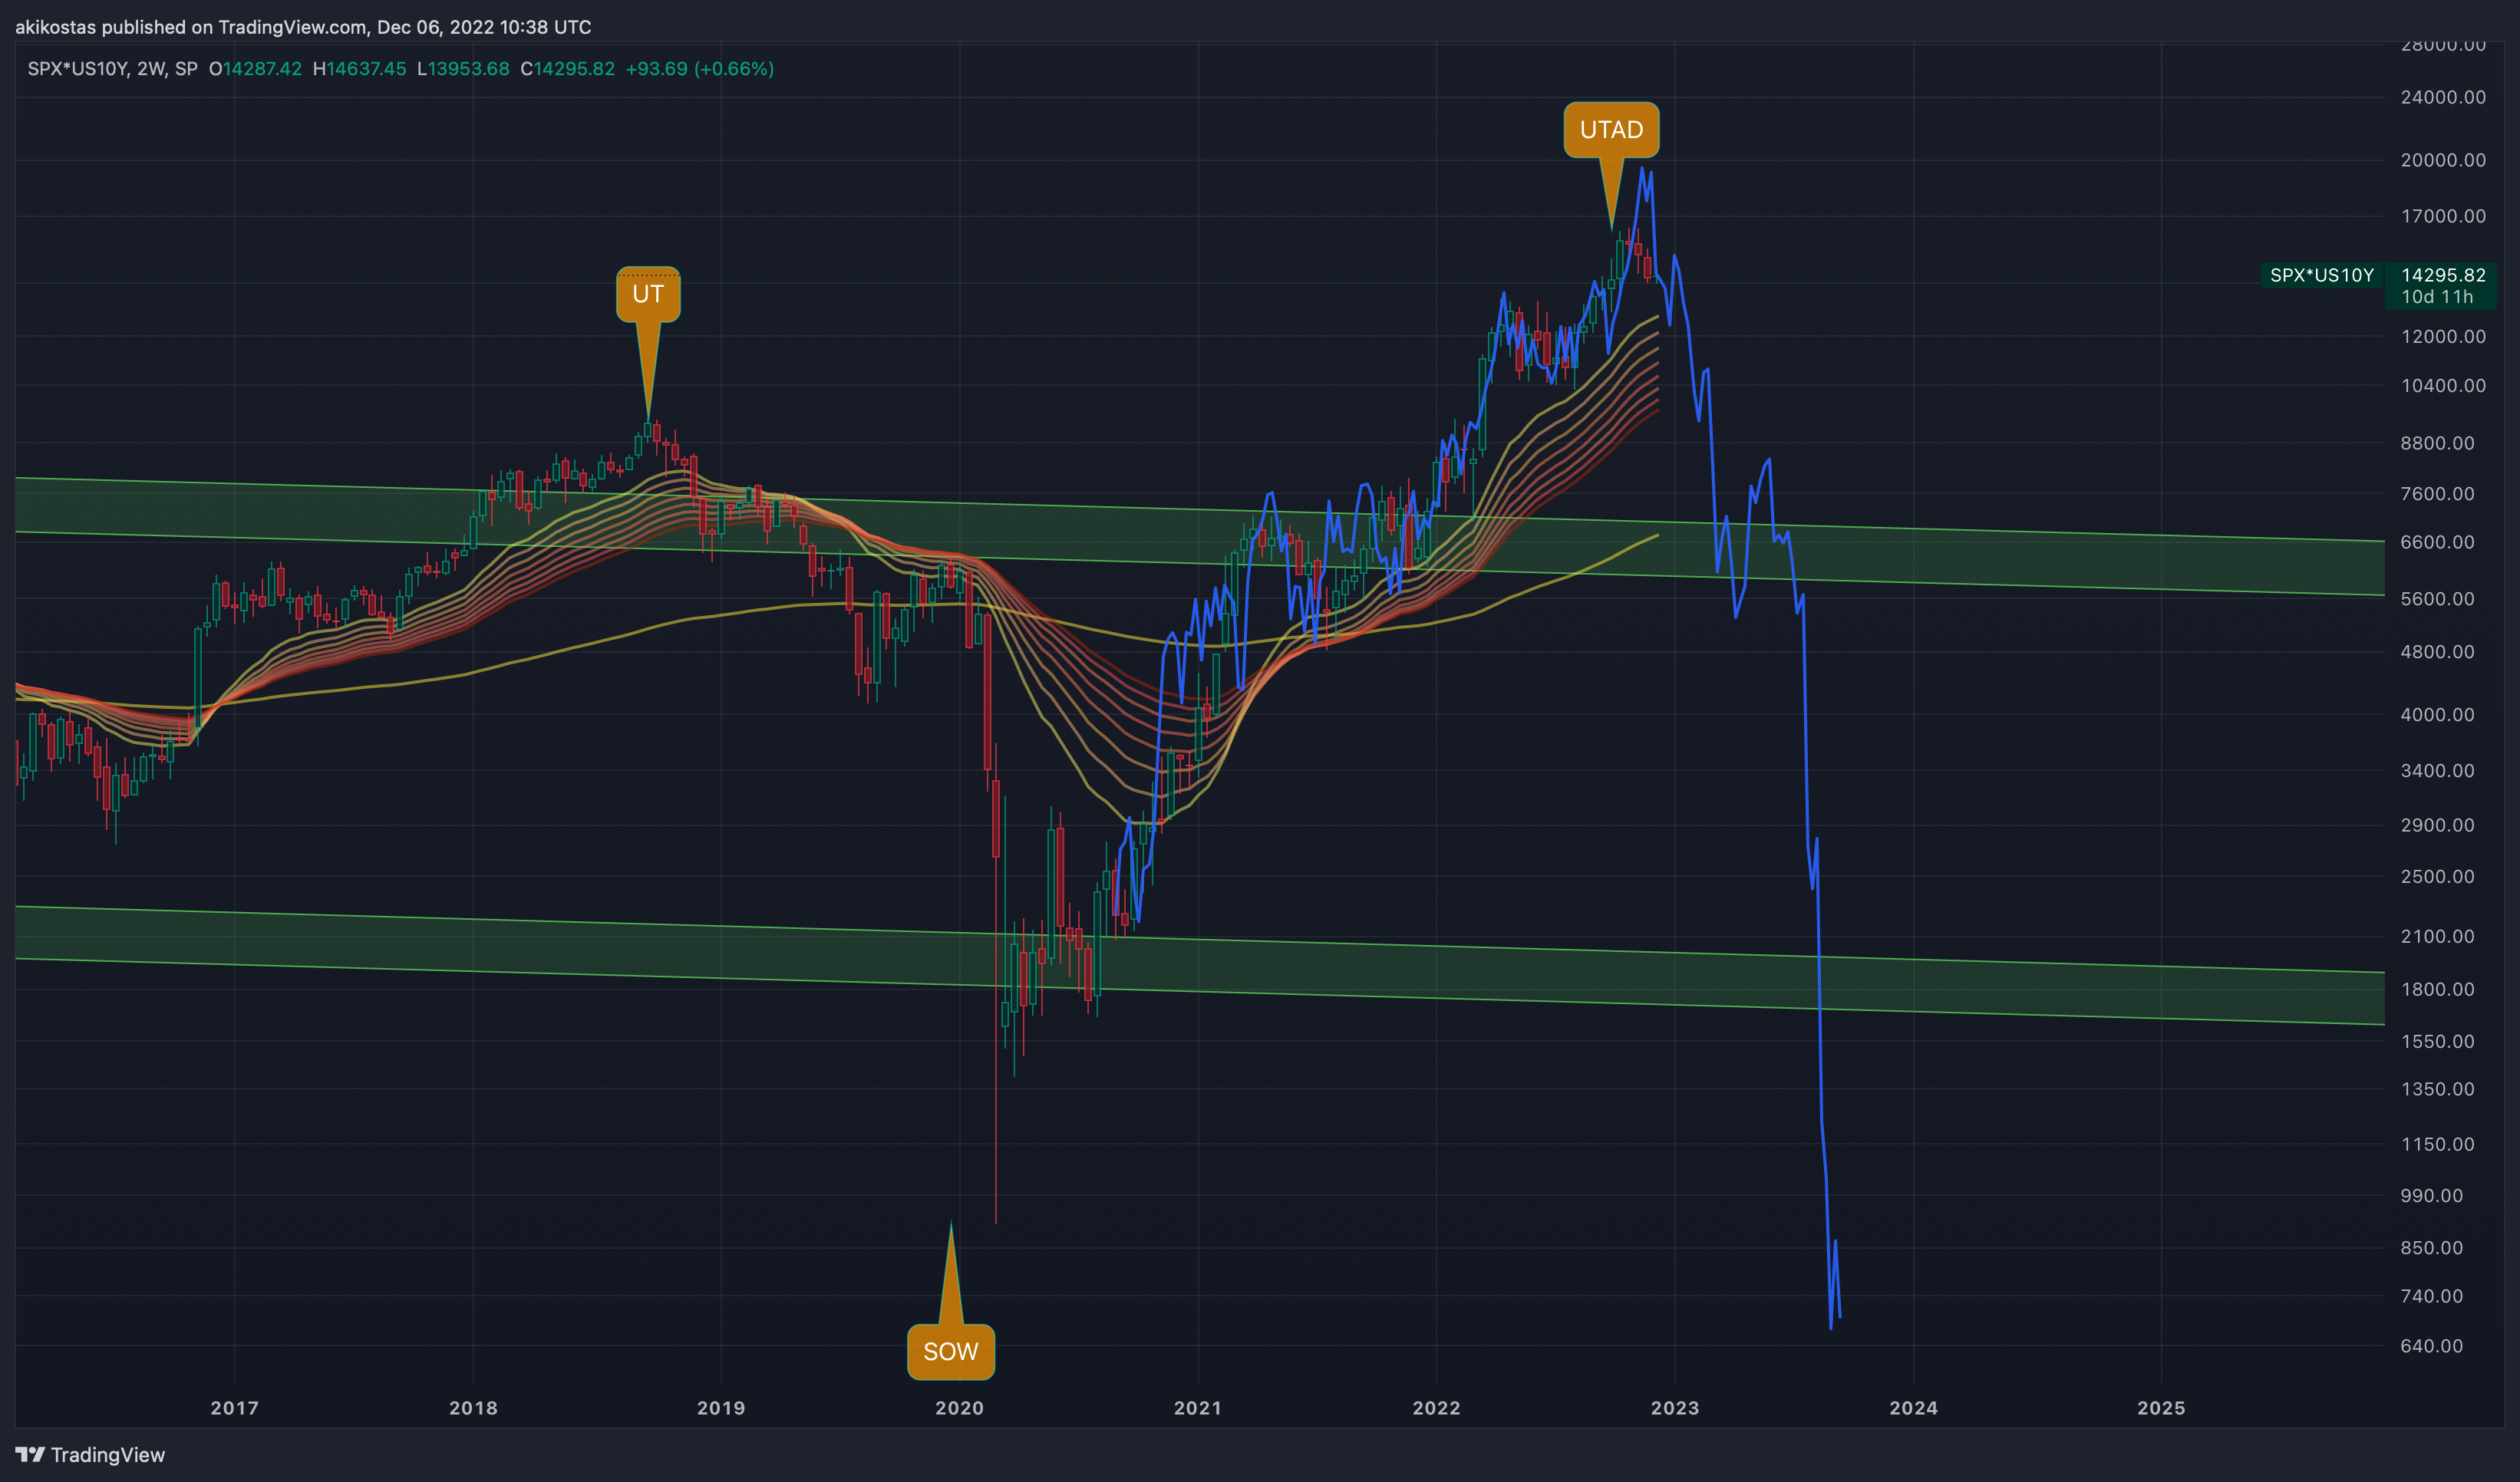Click the 5600.00 price axis label
The image size is (2520, 1482).
(x=2438, y=598)
